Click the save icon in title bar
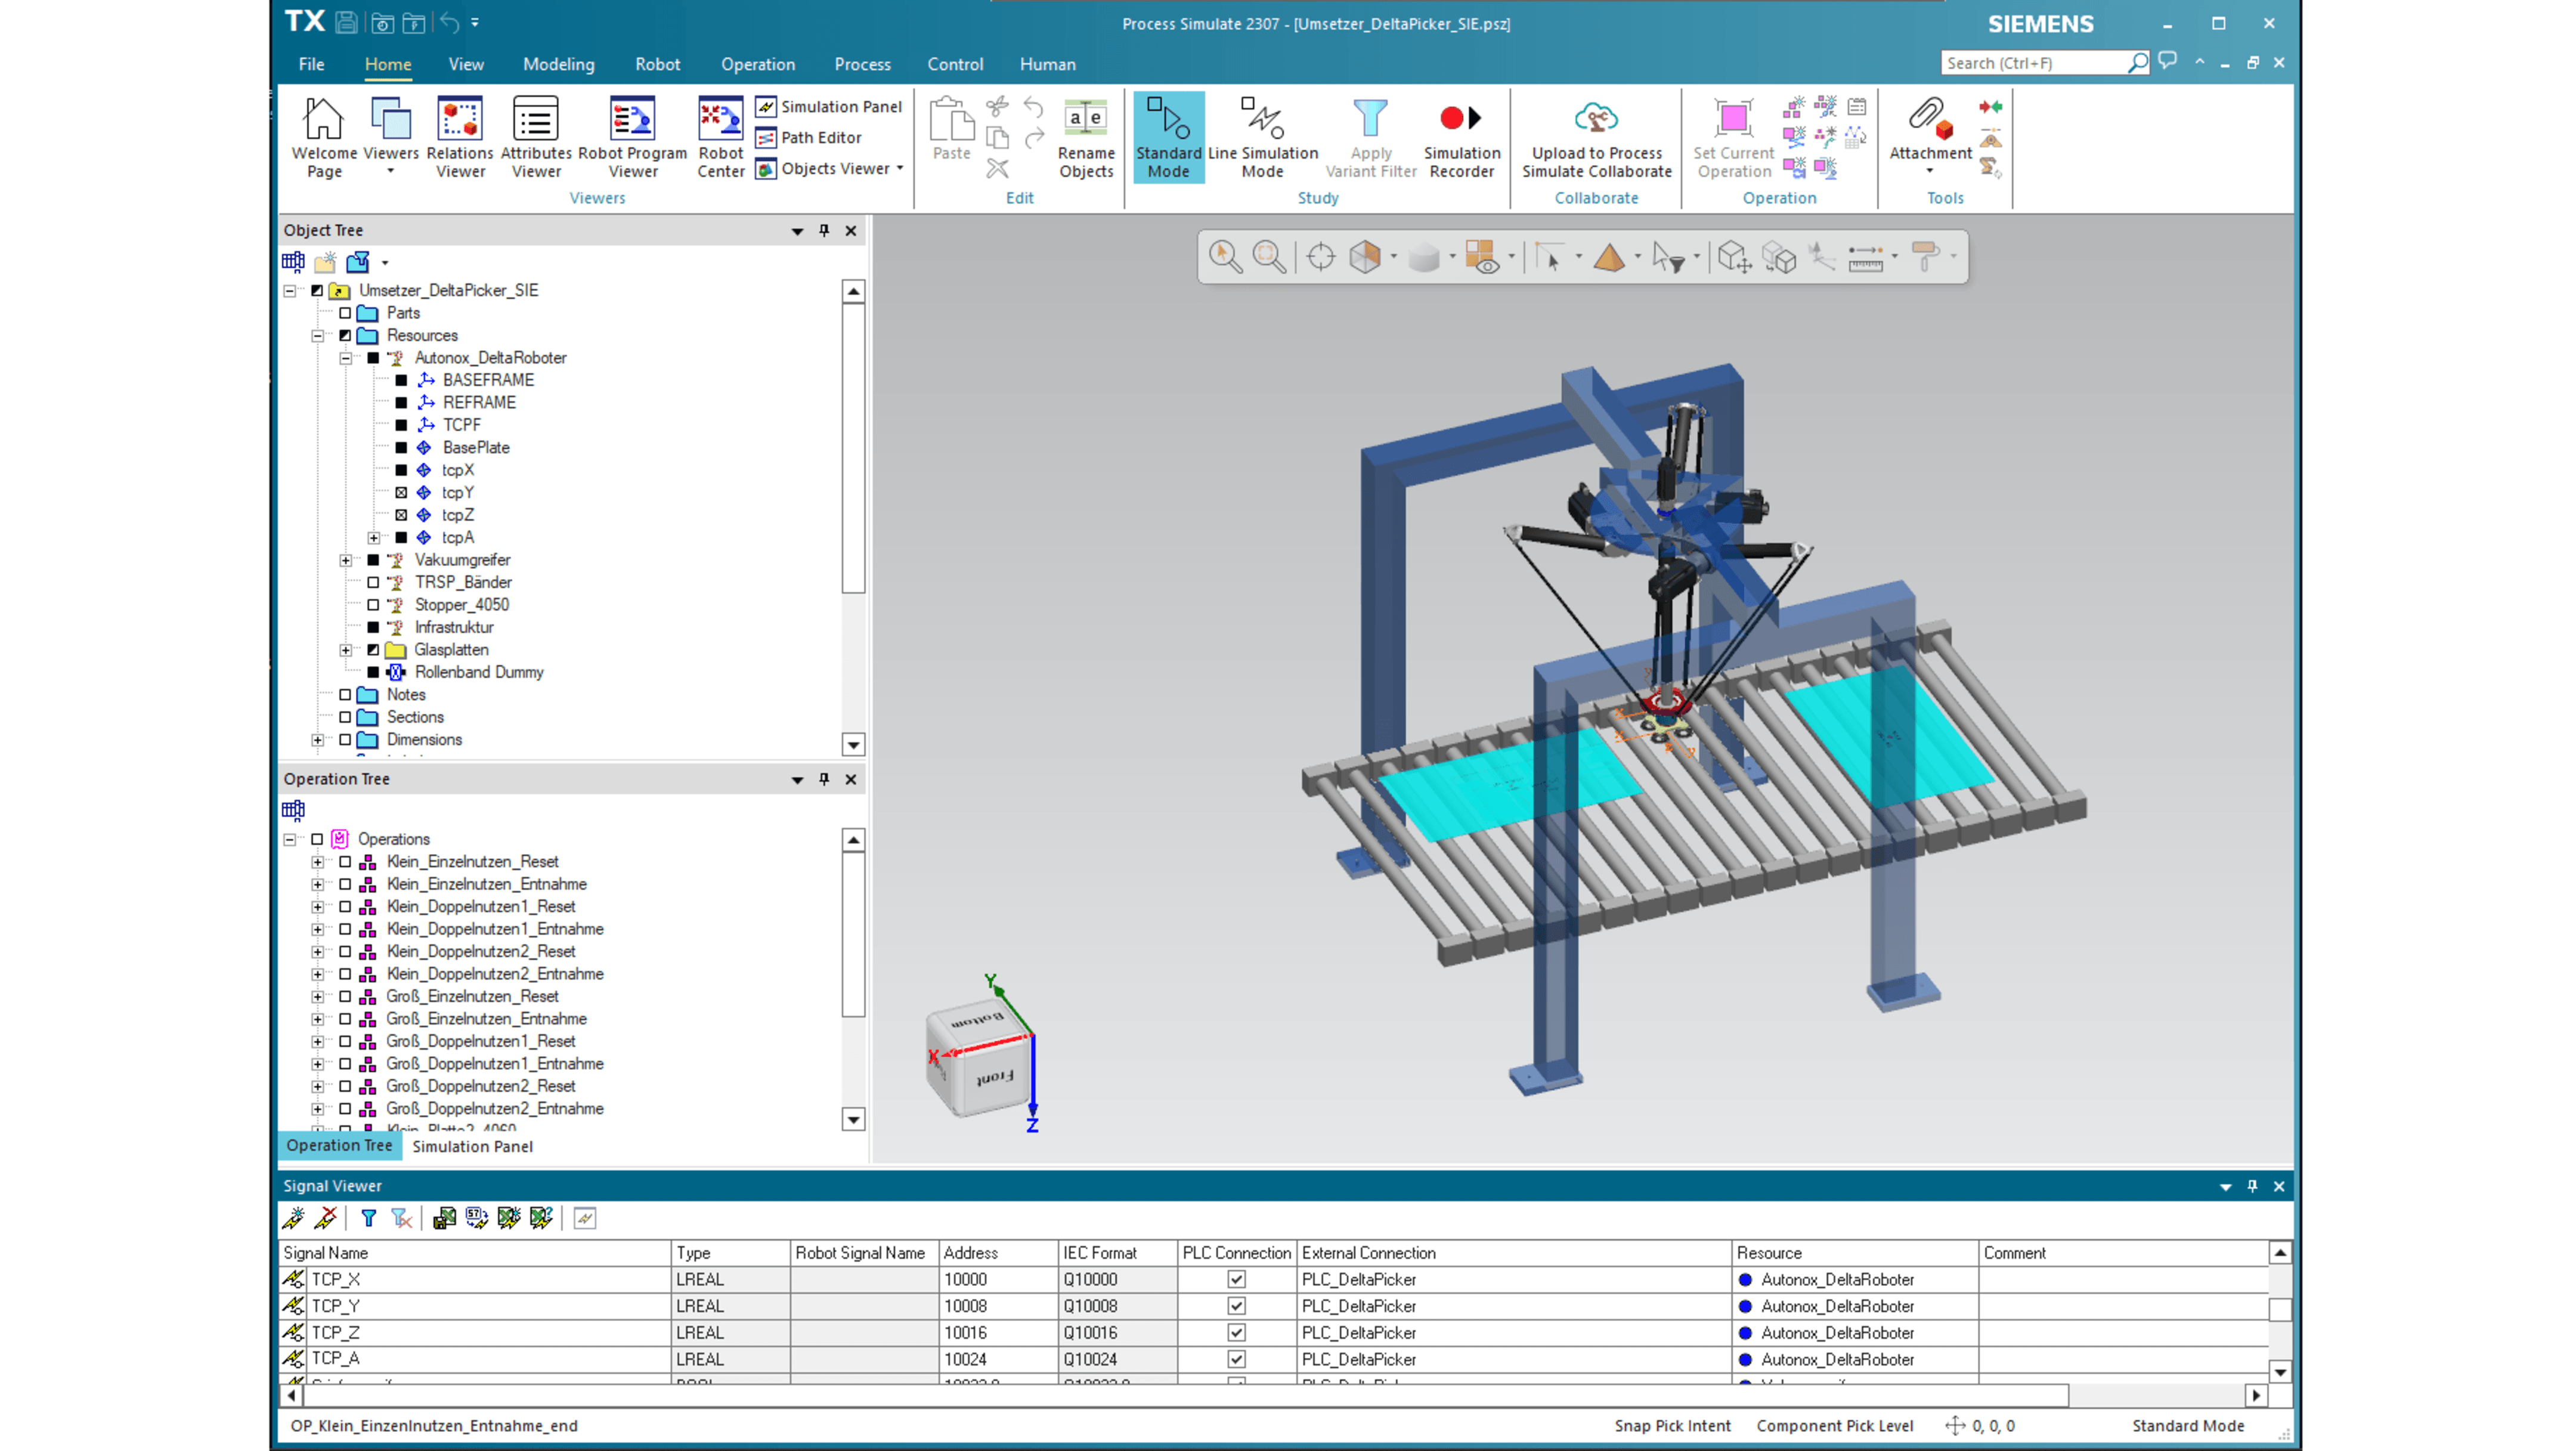Screen dimensions: 2576x1451 click(x=346, y=22)
